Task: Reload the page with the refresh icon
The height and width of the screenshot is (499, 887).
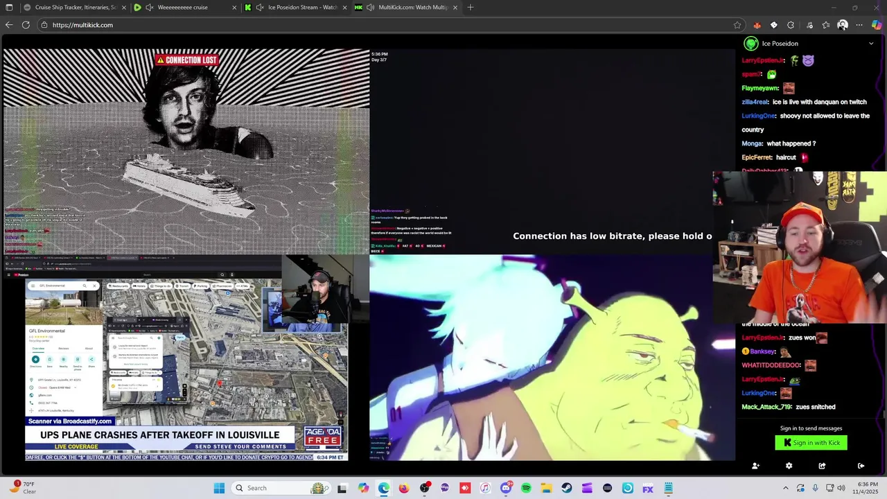Action: click(26, 25)
